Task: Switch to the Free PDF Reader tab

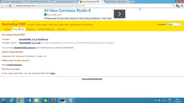Action: pos(40,2)
